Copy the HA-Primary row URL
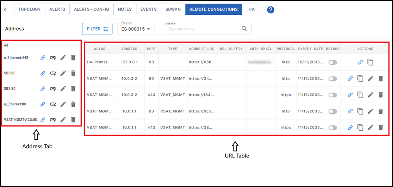This screenshot has width=393, height=187. click(x=370, y=62)
